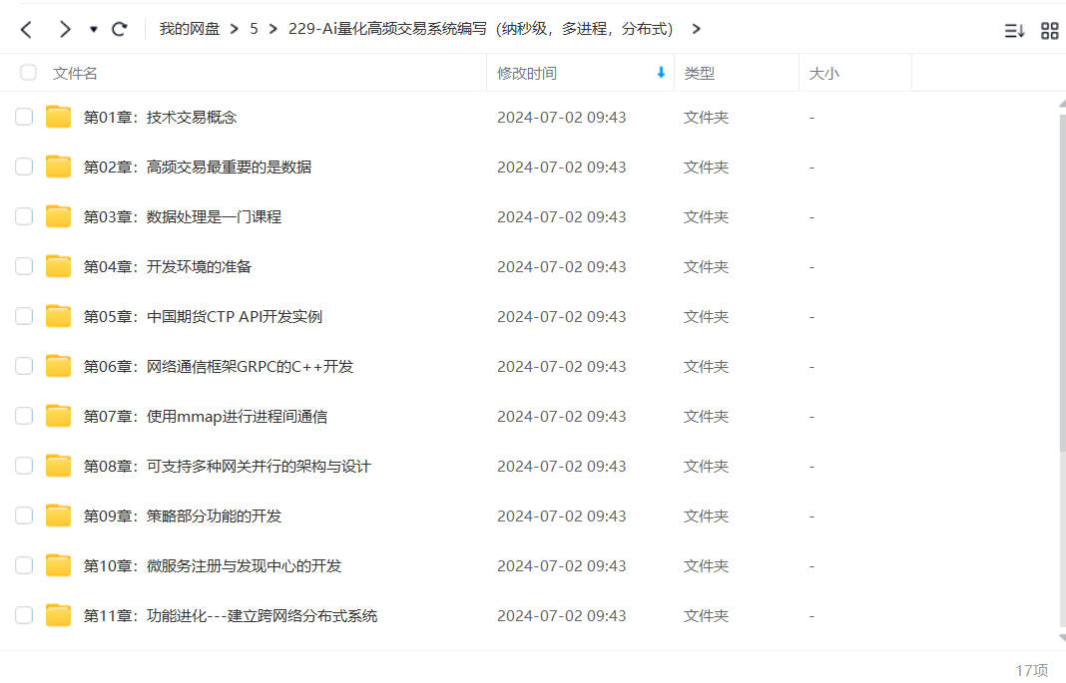Click scrollbar down arrow at list bottom

(x=1062, y=638)
